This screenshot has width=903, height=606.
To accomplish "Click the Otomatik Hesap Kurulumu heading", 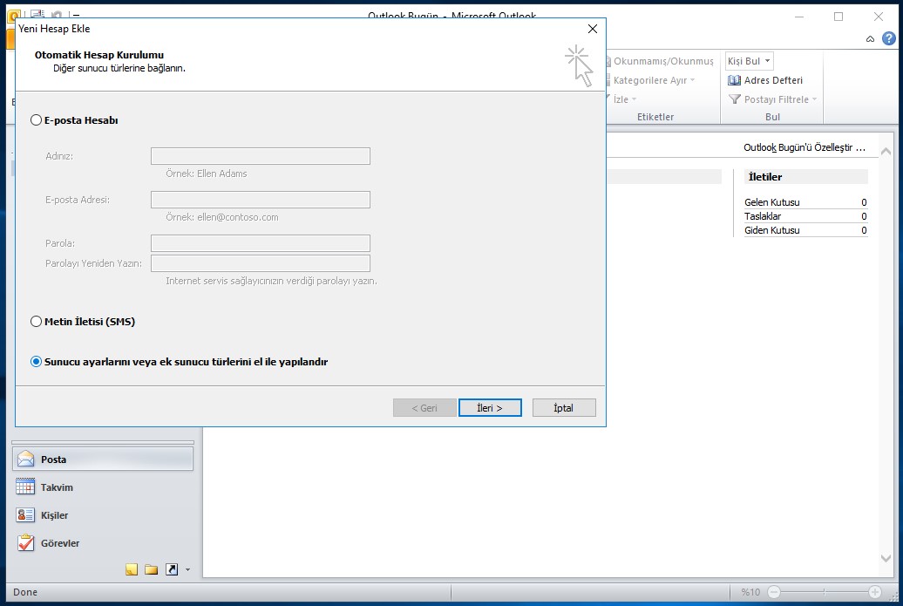I will coord(99,55).
